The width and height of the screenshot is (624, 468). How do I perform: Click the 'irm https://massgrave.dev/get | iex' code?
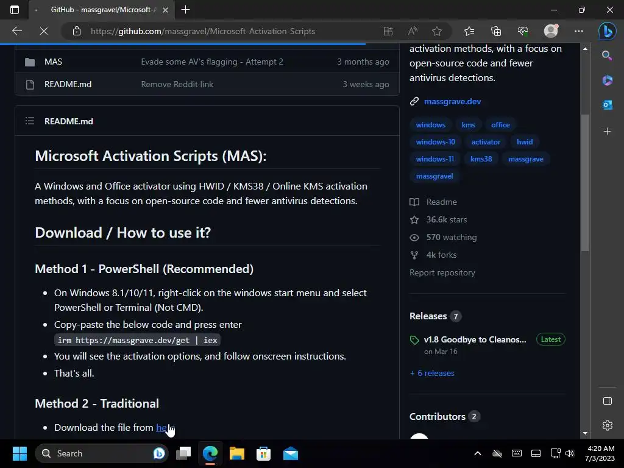[x=137, y=340]
